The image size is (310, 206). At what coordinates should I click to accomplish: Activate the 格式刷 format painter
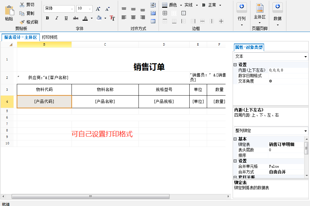(29, 22)
